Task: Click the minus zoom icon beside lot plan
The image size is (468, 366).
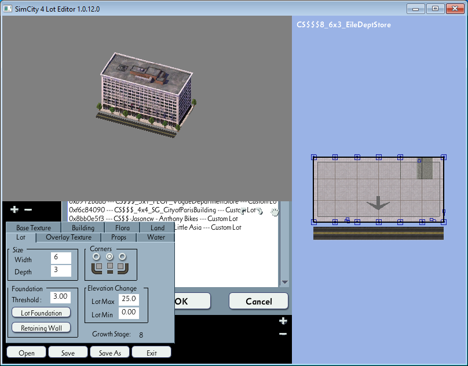Action: tap(283, 334)
